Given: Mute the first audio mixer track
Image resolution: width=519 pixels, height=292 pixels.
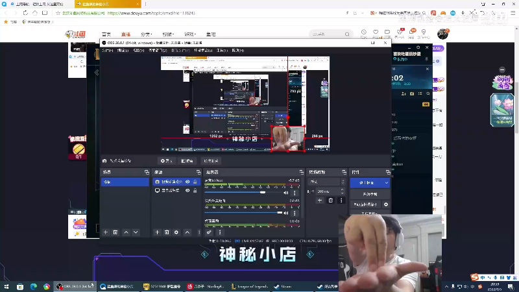Looking at the screenshot, I should (x=286, y=193).
